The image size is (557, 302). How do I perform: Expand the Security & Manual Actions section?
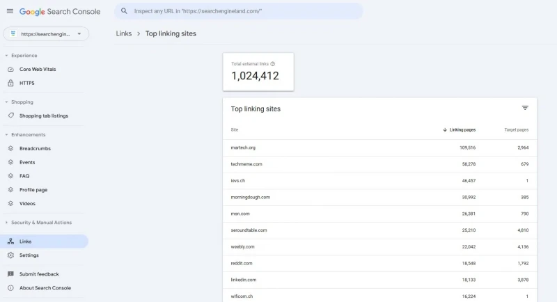6,223
